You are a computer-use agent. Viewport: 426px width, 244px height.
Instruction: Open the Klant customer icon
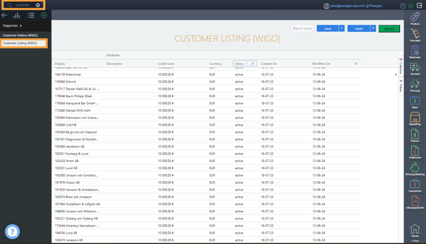tap(415, 102)
